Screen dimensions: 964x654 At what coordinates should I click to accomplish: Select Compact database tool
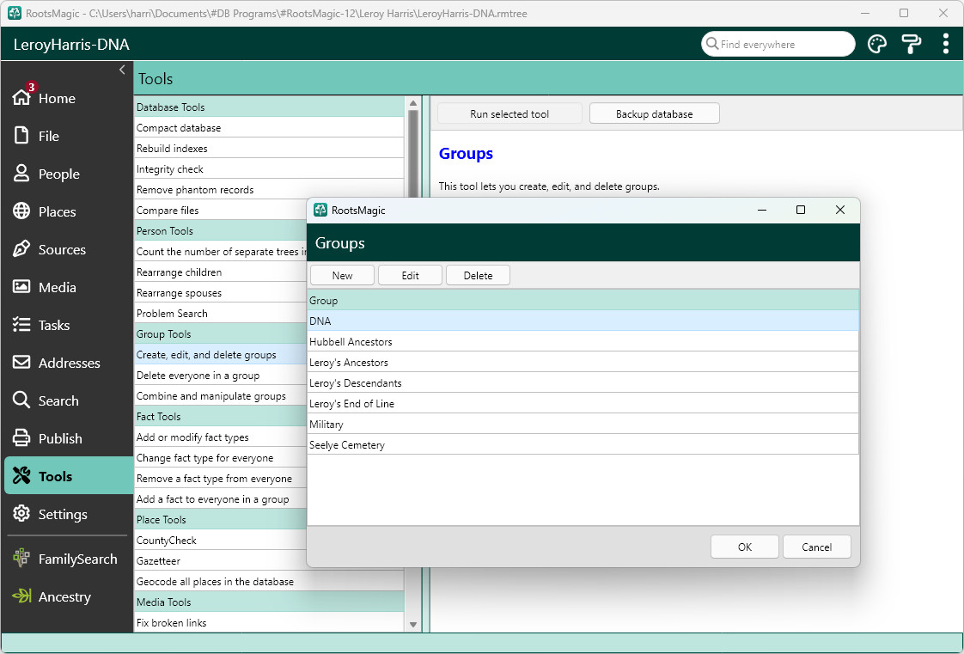tap(269, 127)
